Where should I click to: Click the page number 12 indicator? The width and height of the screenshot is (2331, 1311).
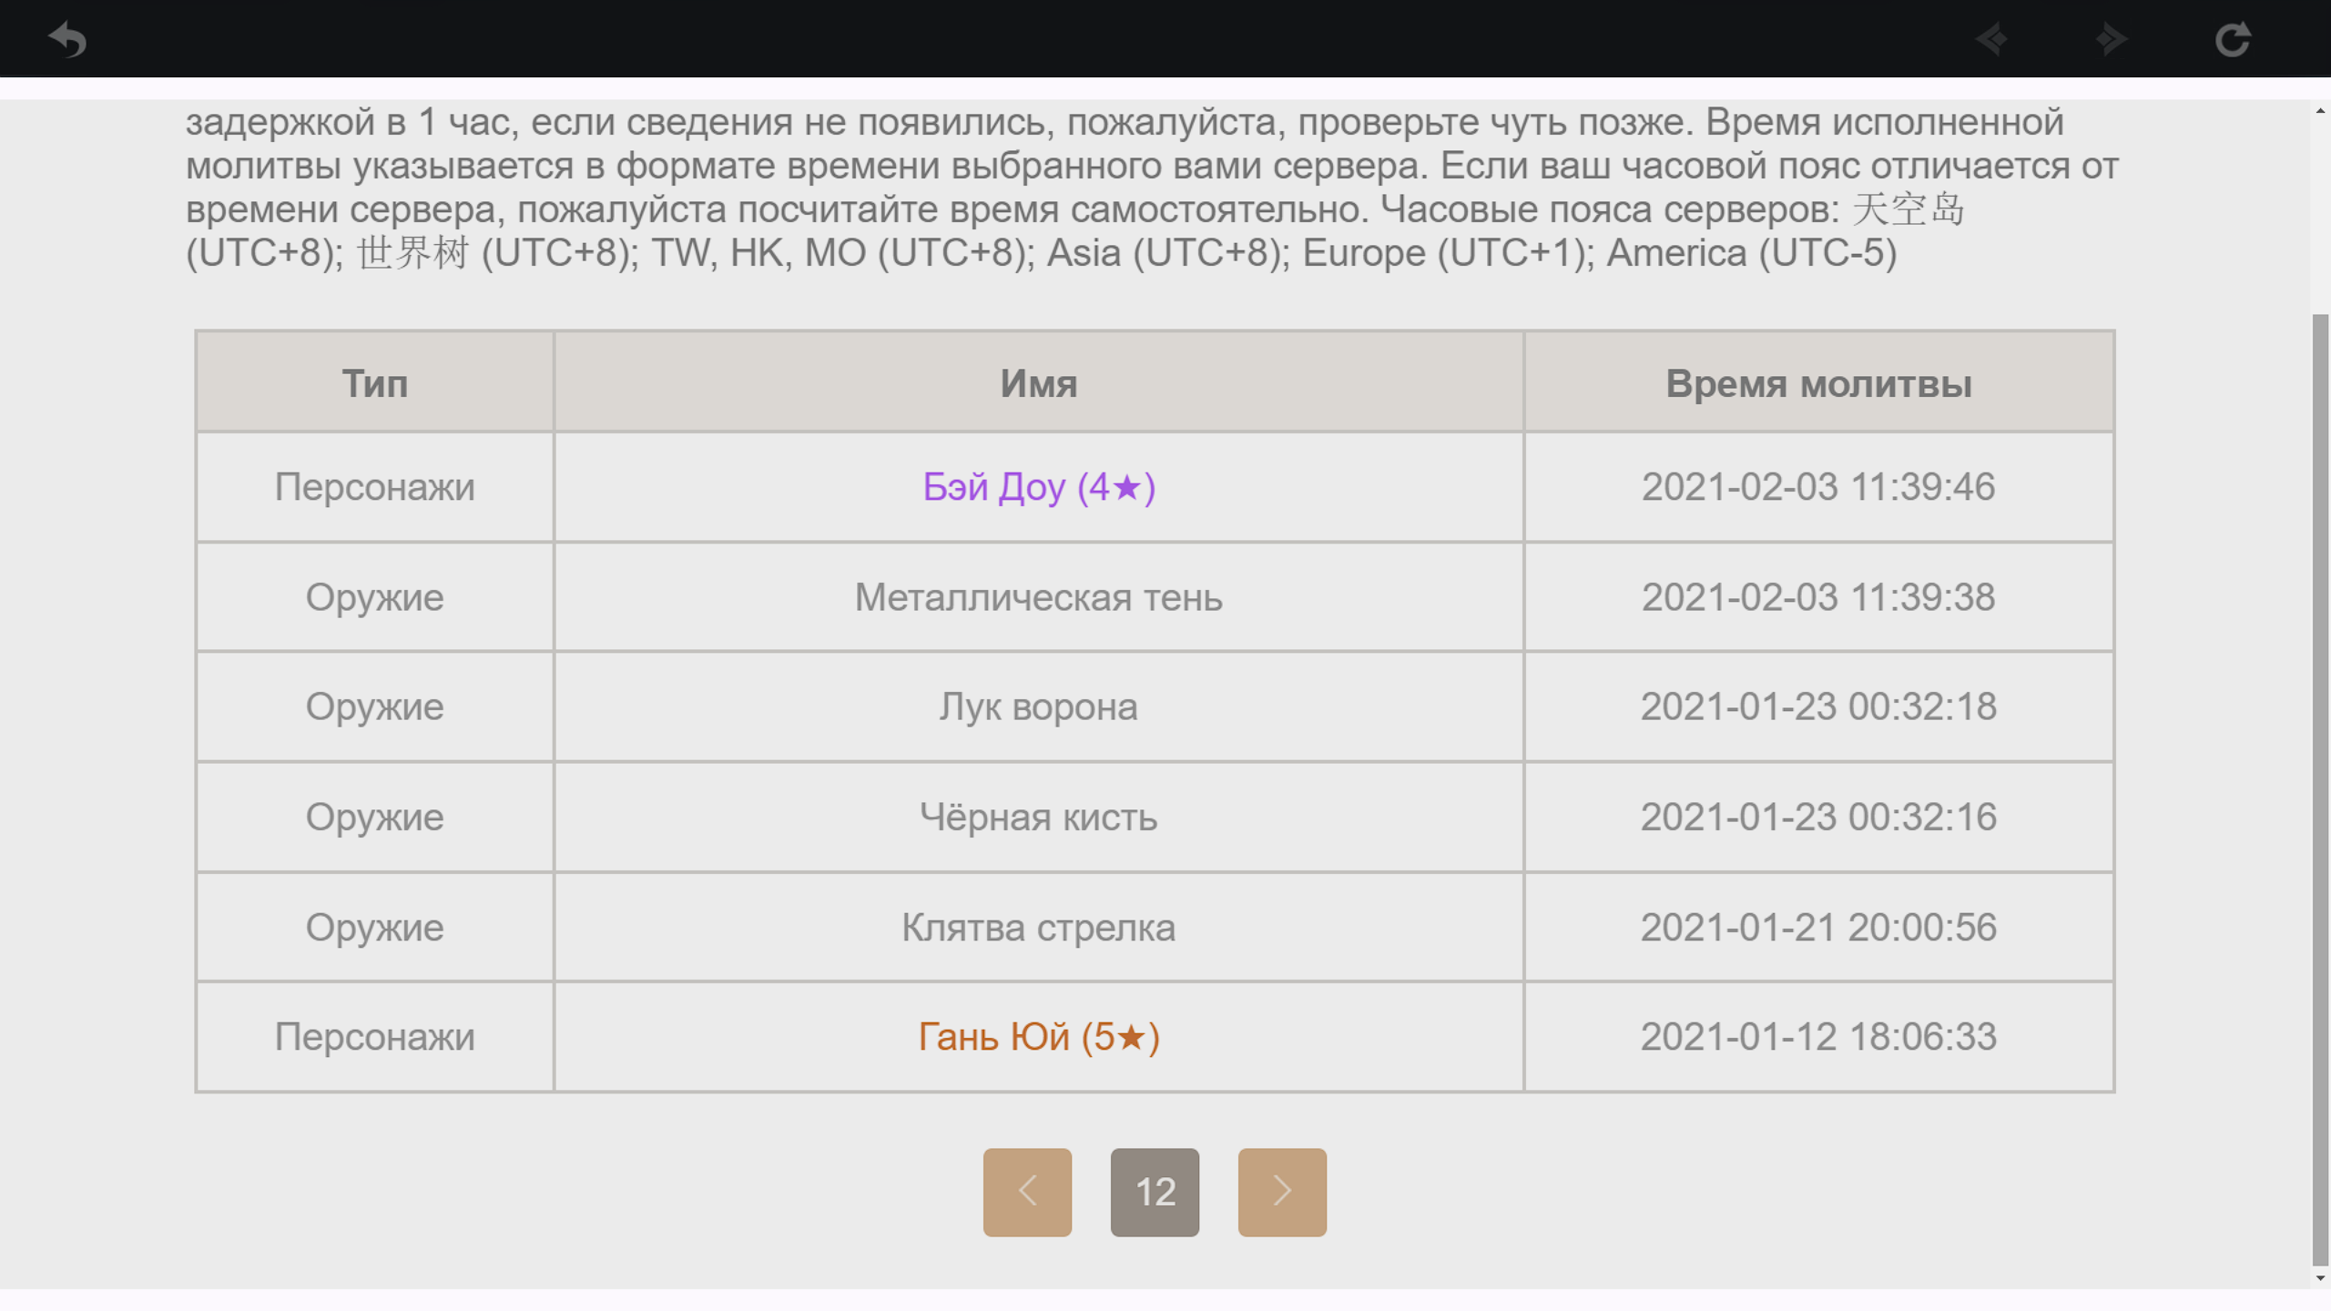point(1155,1192)
